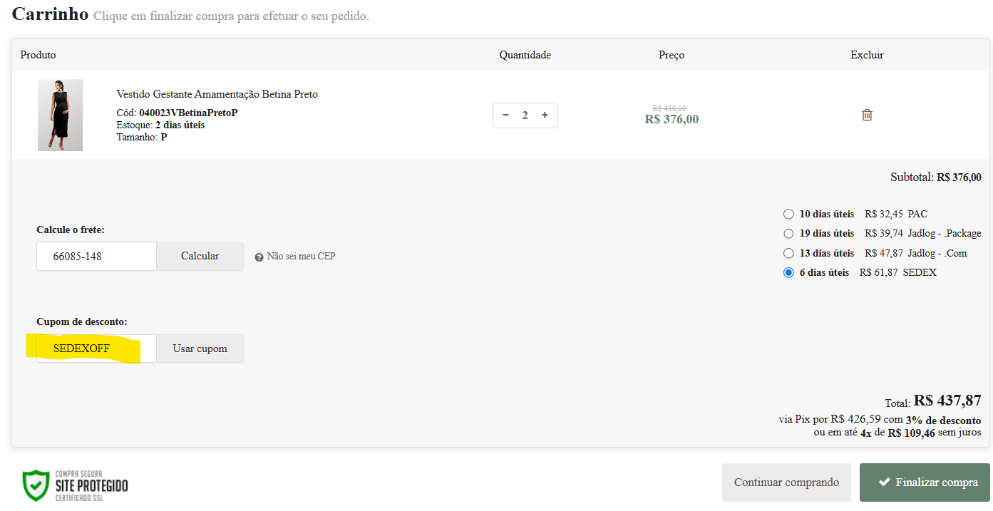
Task: Apply coupon with Usar cupom button
Action: [x=200, y=349]
